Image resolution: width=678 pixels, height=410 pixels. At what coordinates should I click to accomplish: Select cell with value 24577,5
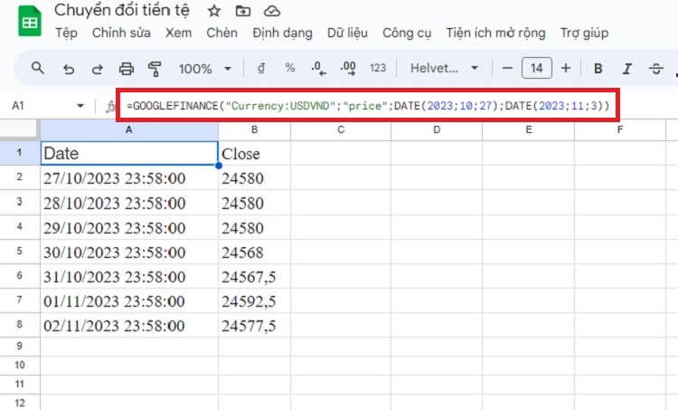click(254, 325)
